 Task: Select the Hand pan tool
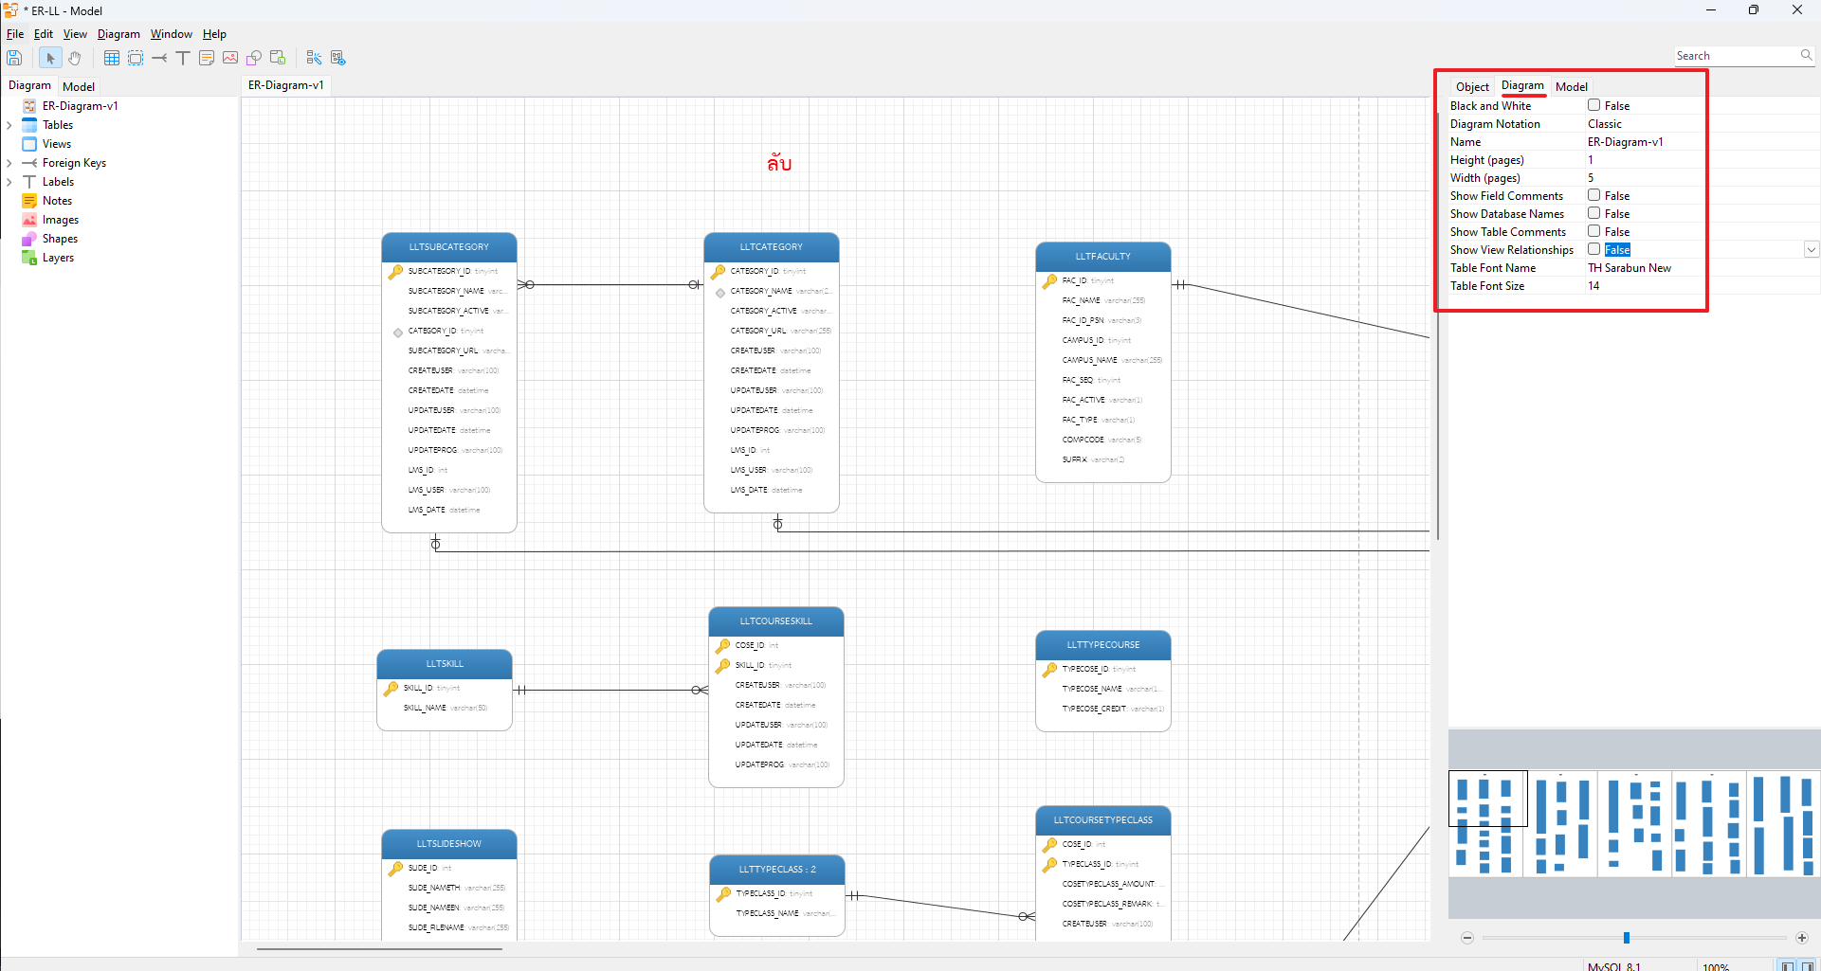75,58
